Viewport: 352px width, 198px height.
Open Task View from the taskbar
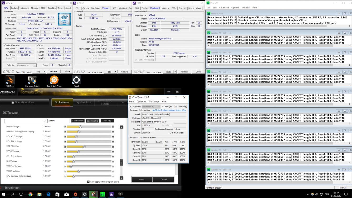(x=21, y=194)
